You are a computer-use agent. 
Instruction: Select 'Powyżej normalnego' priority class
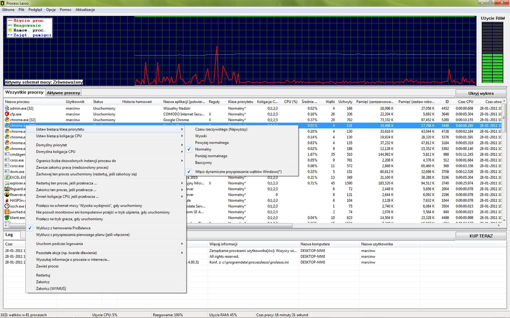242,143
